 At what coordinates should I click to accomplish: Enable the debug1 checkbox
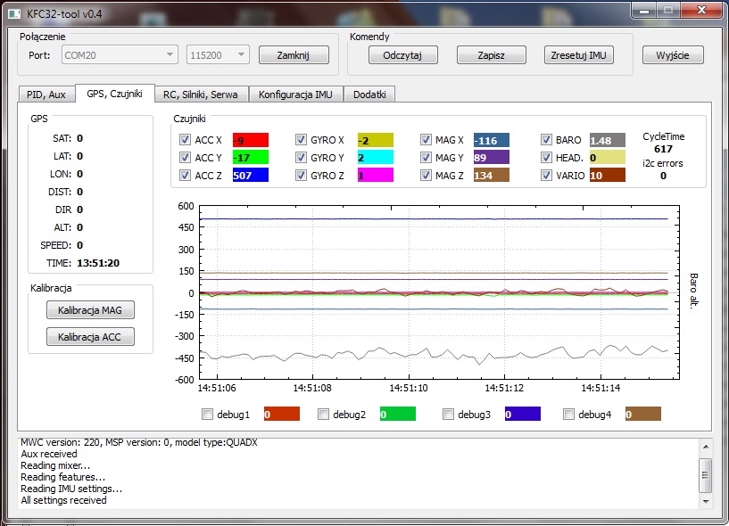(208, 415)
